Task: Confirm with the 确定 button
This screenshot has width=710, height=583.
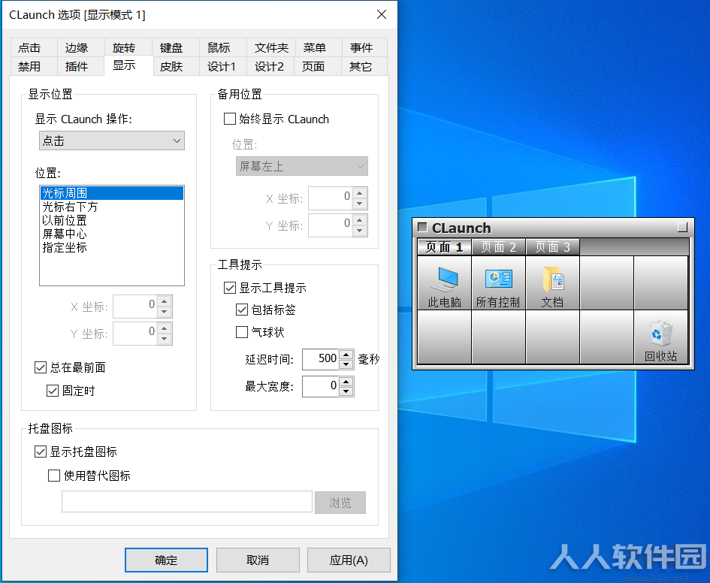Action: pyautogui.click(x=166, y=560)
